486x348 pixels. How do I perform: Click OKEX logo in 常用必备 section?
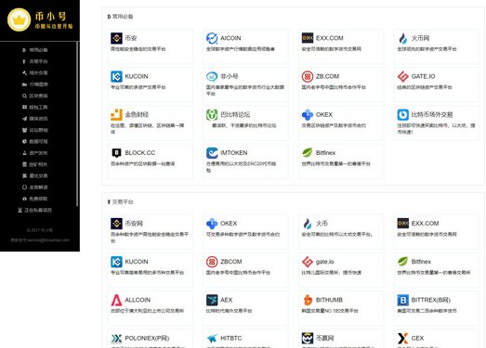pos(308,115)
